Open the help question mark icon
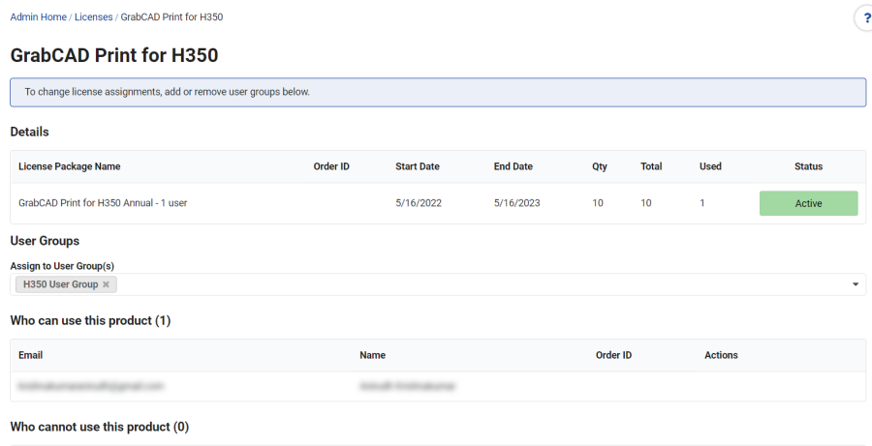Viewport: 872px width, 446px height. click(x=863, y=20)
